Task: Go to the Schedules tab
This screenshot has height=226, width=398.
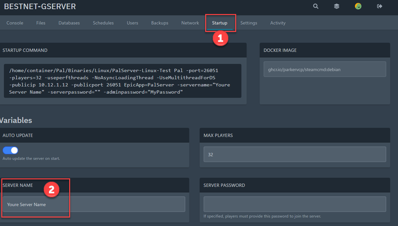Action: coord(103,23)
